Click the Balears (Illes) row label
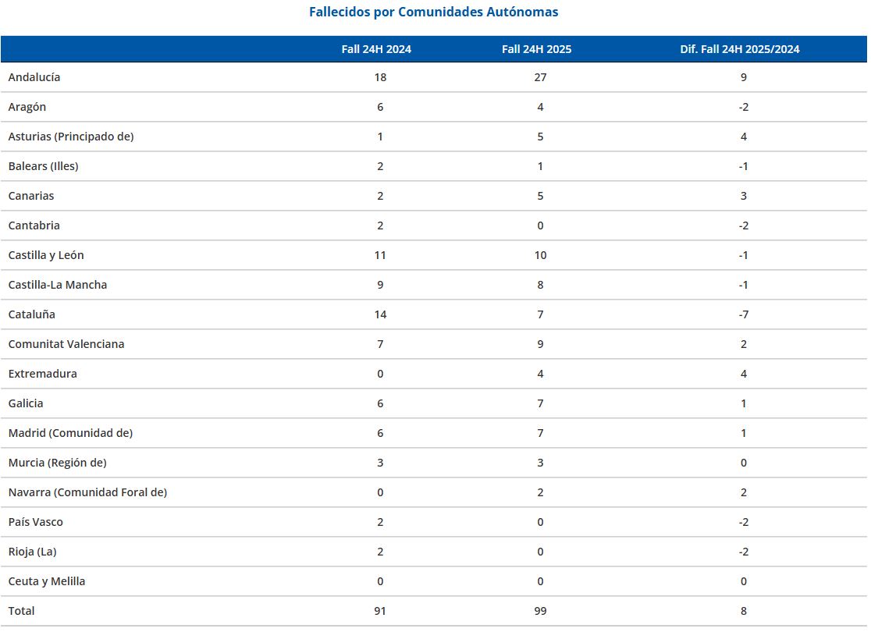Screen dimensions: 871x632 (x=44, y=166)
